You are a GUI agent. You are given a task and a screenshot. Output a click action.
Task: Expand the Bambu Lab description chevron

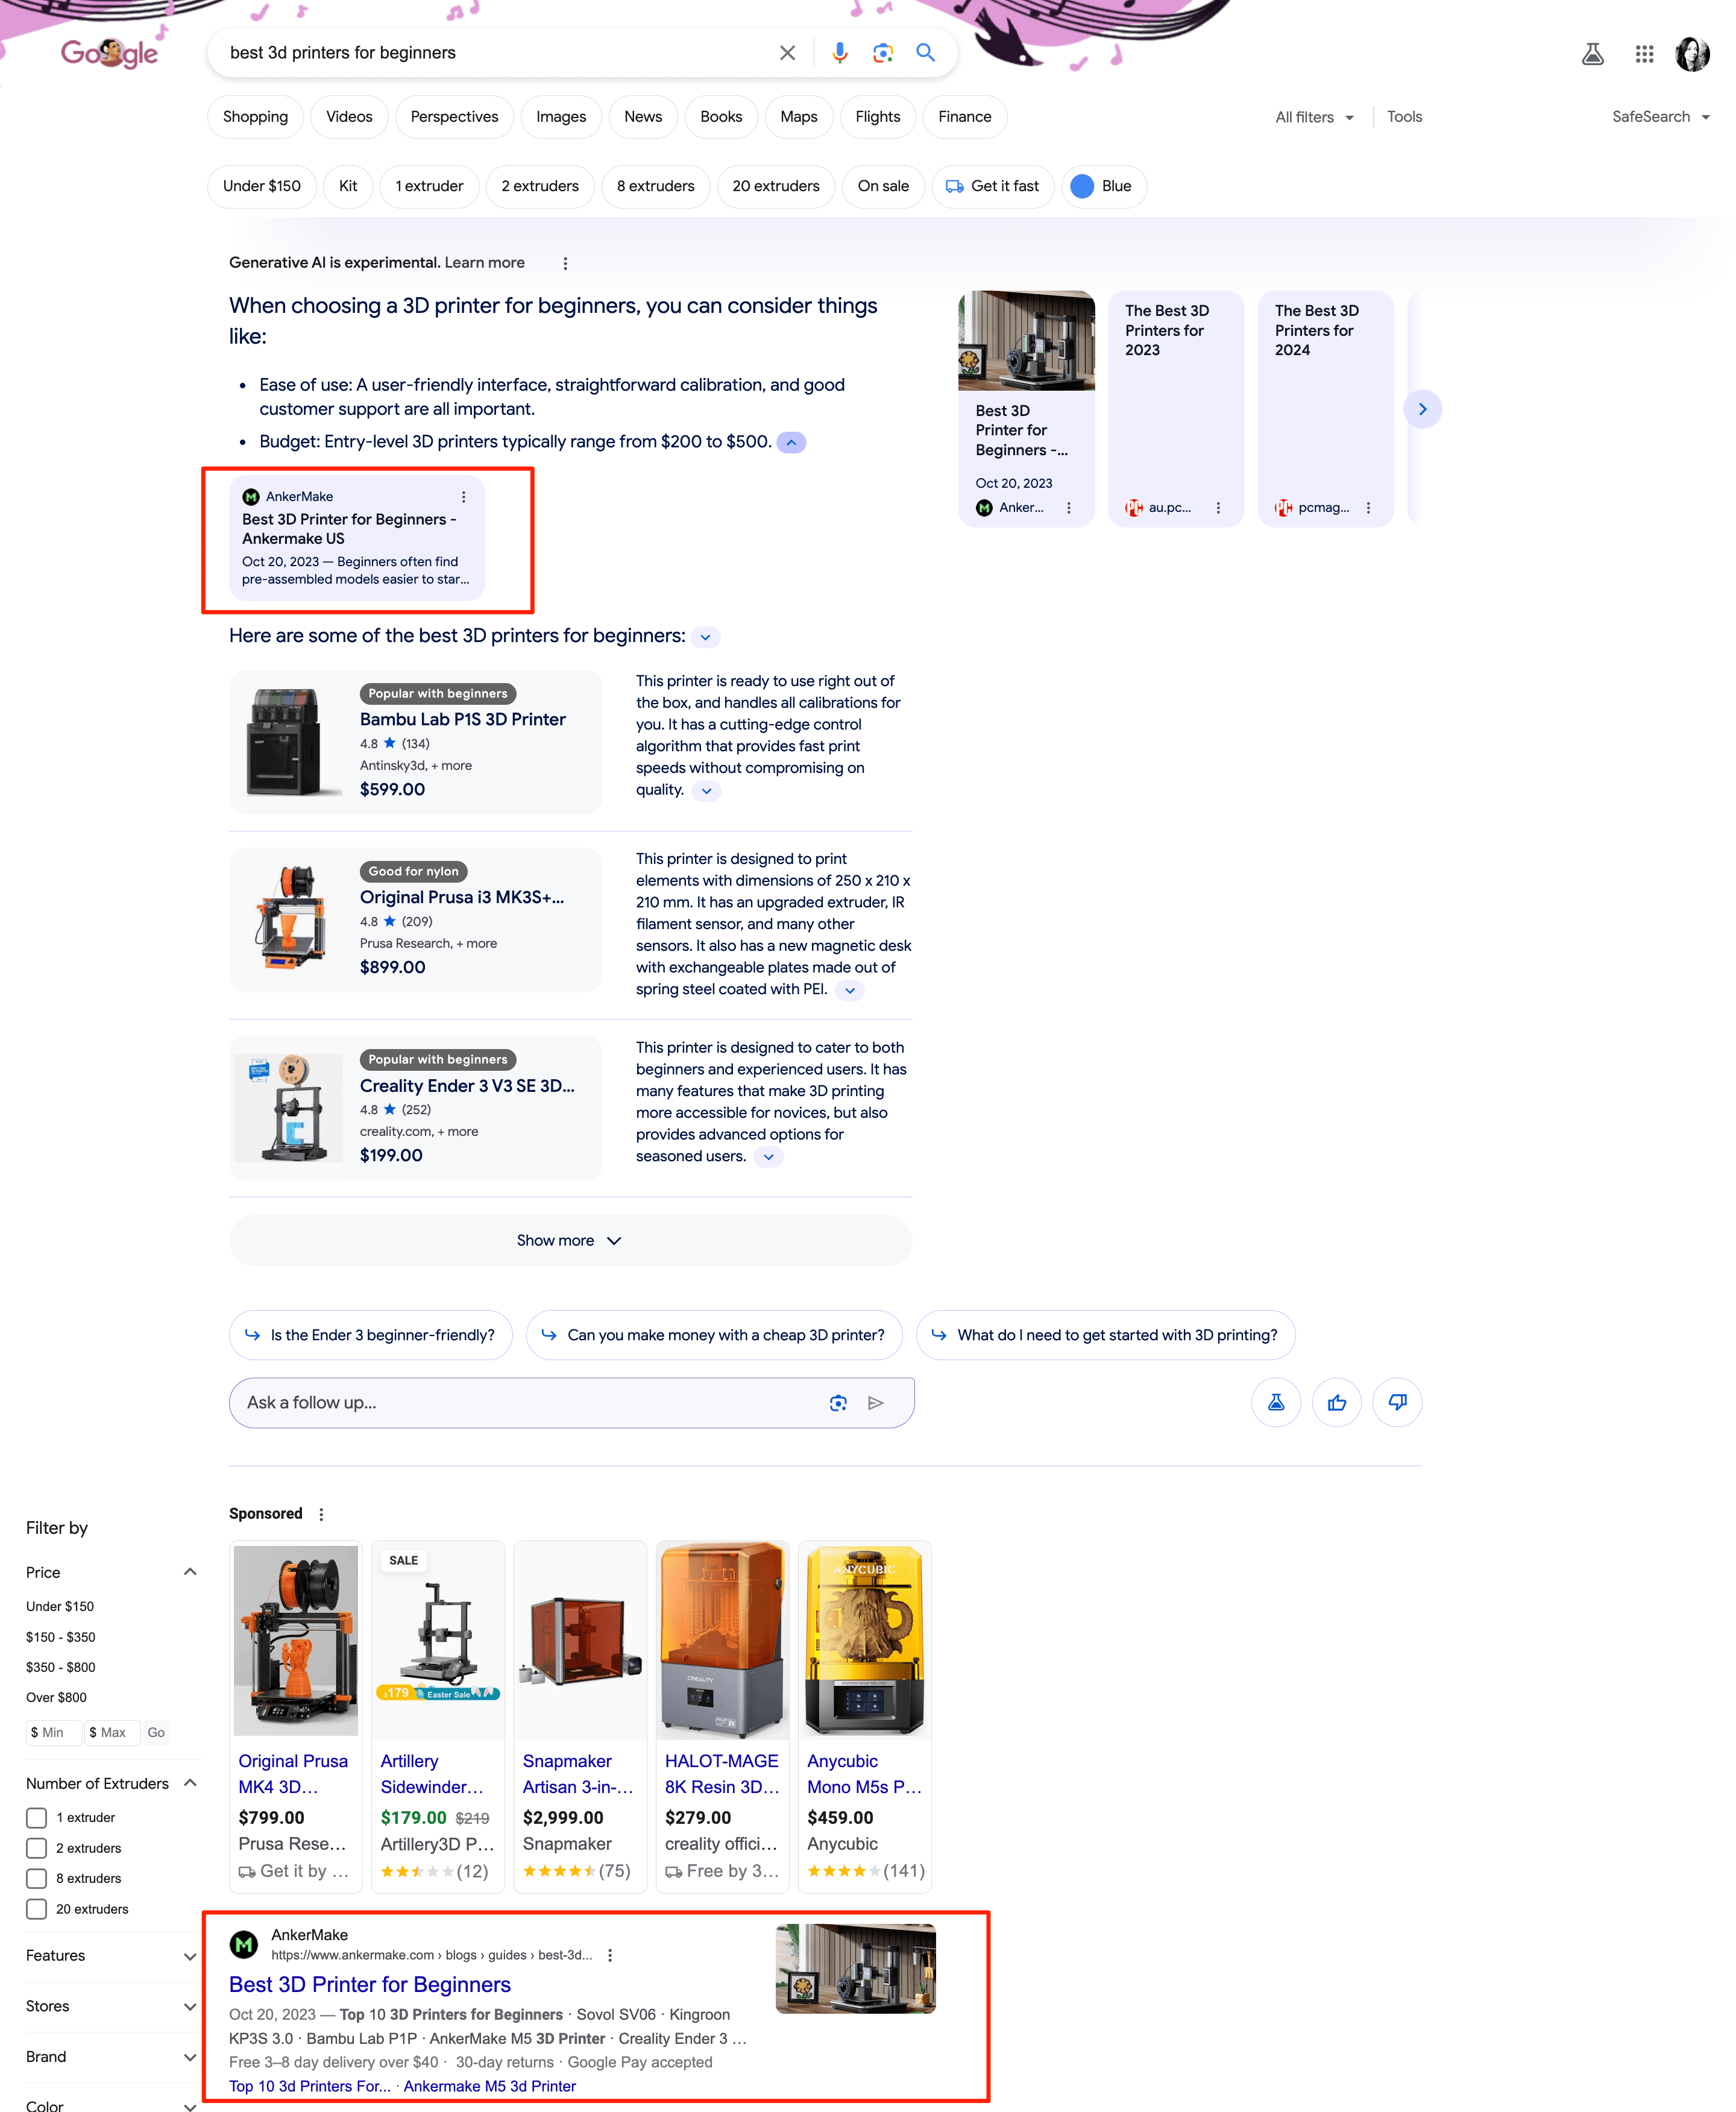point(706,791)
